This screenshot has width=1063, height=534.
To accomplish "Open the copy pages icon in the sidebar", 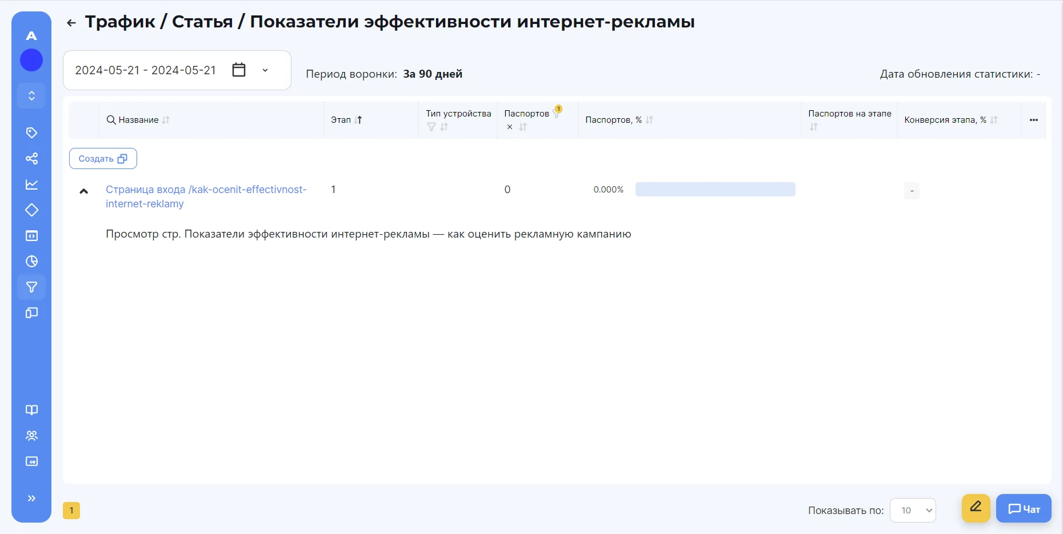I will tap(31, 312).
